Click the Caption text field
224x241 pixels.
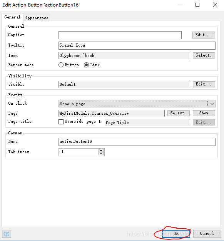(x=120, y=35)
